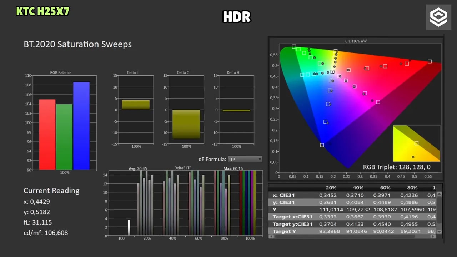Click the cell value 0,3930
The image size is (457, 257).
click(x=382, y=217)
